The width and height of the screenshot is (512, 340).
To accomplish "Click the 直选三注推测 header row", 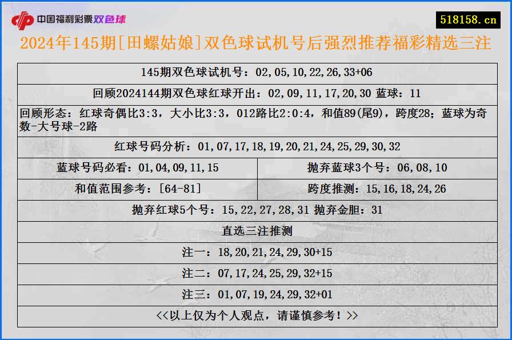I will pyautogui.click(x=256, y=230).
